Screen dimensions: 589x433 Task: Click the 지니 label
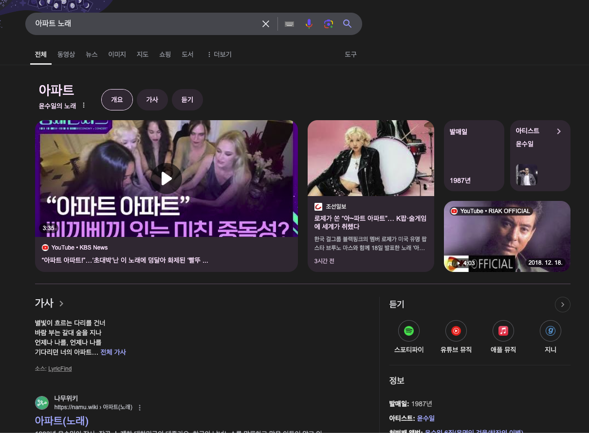[x=551, y=350]
